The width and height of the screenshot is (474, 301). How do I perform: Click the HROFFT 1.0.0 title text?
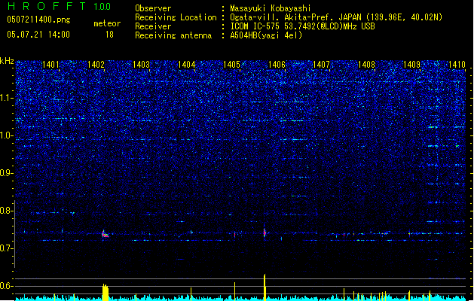pyautogui.click(x=59, y=6)
